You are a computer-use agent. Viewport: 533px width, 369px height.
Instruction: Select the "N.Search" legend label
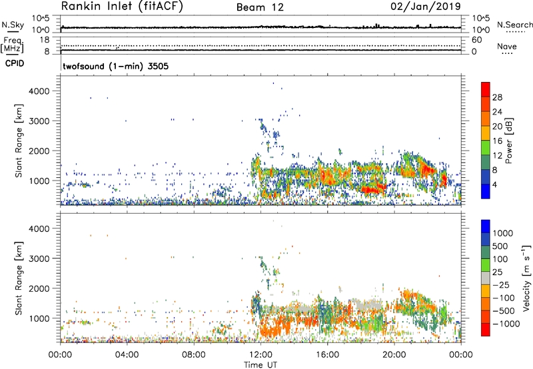pos(514,25)
